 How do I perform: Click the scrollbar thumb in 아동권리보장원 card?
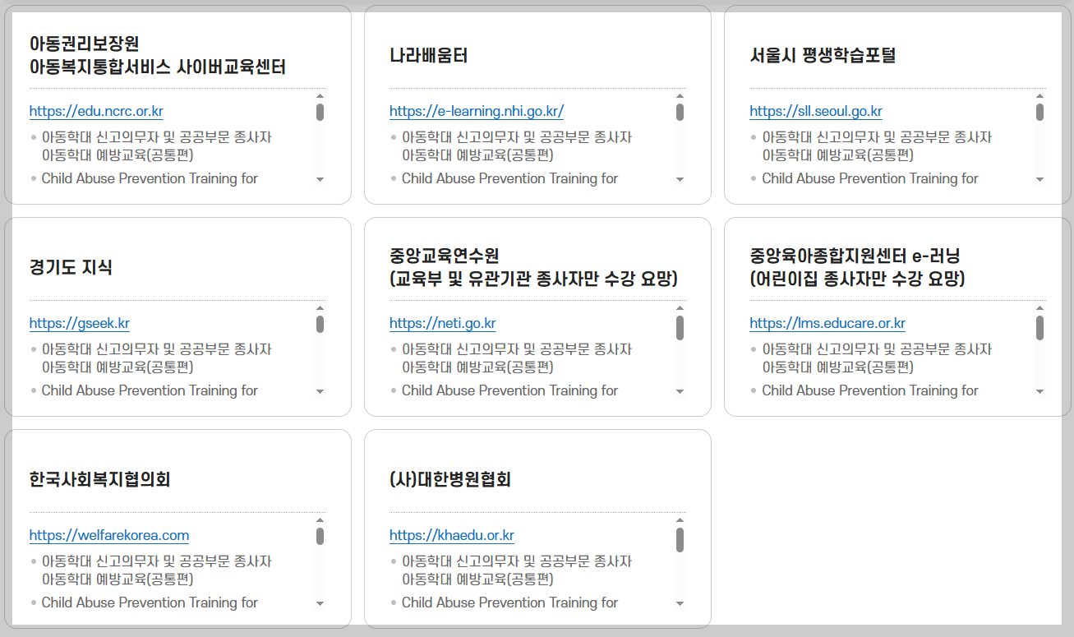coord(320,113)
